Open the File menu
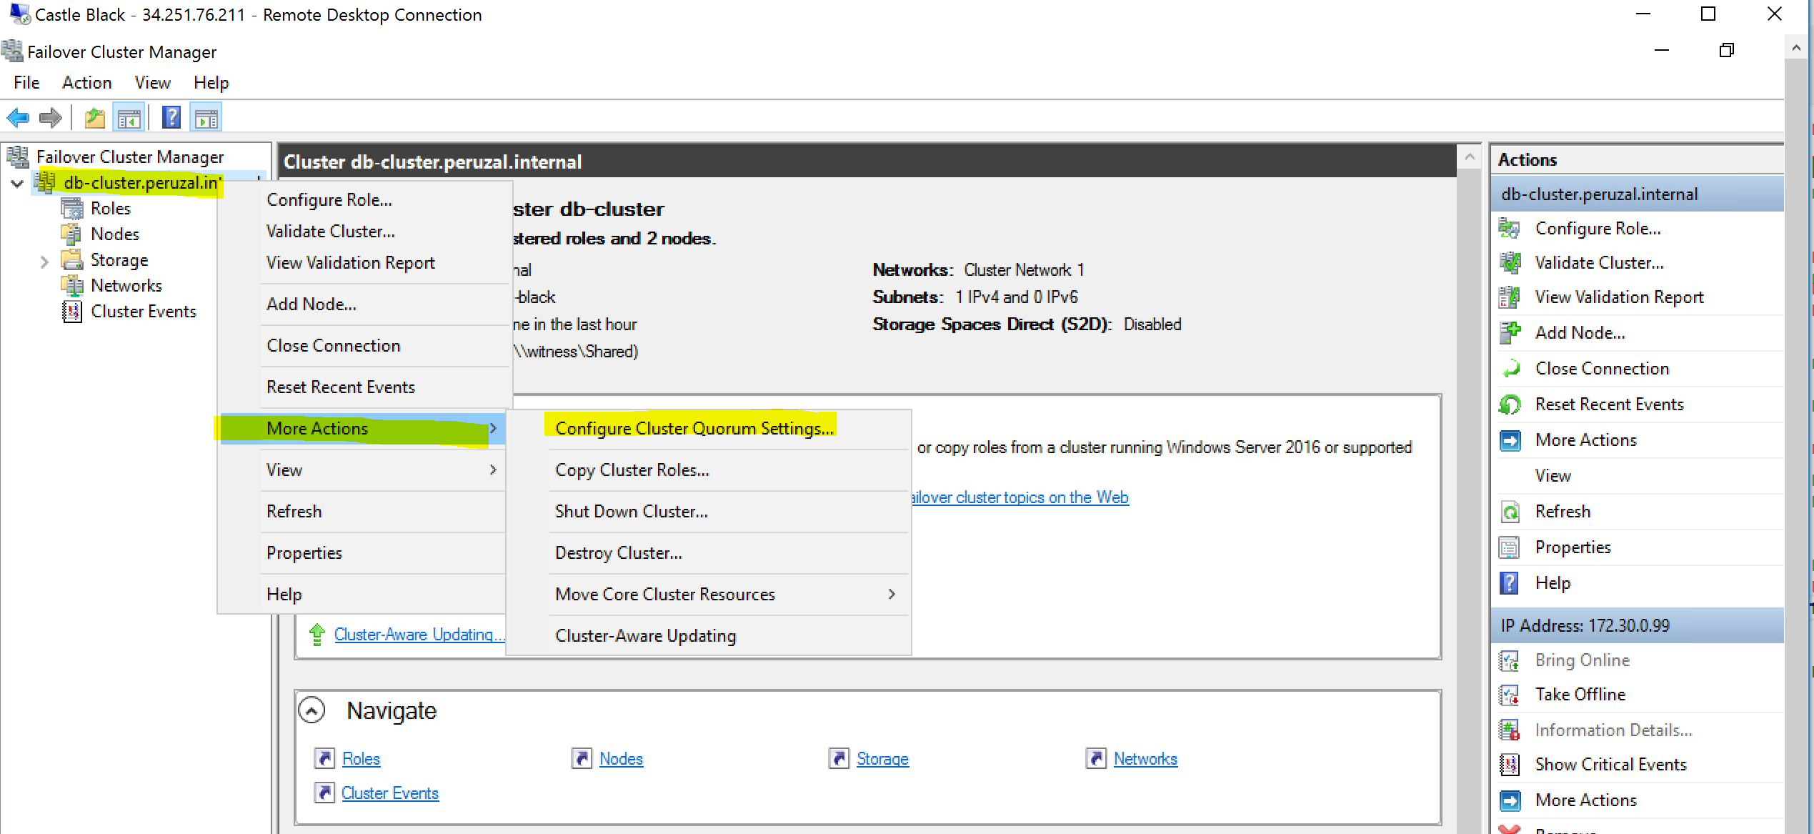 click(x=26, y=83)
